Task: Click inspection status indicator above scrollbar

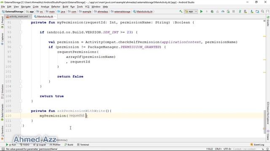Action: click(265, 21)
